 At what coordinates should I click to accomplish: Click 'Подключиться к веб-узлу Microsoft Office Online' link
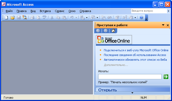(136, 50)
